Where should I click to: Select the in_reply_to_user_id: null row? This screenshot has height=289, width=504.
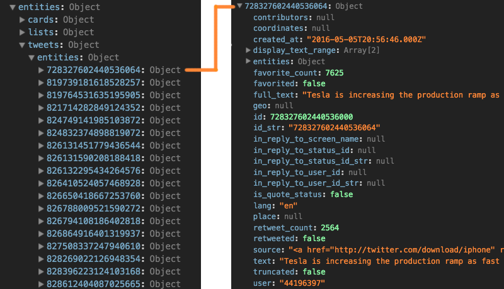pyautogui.click(x=310, y=173)
